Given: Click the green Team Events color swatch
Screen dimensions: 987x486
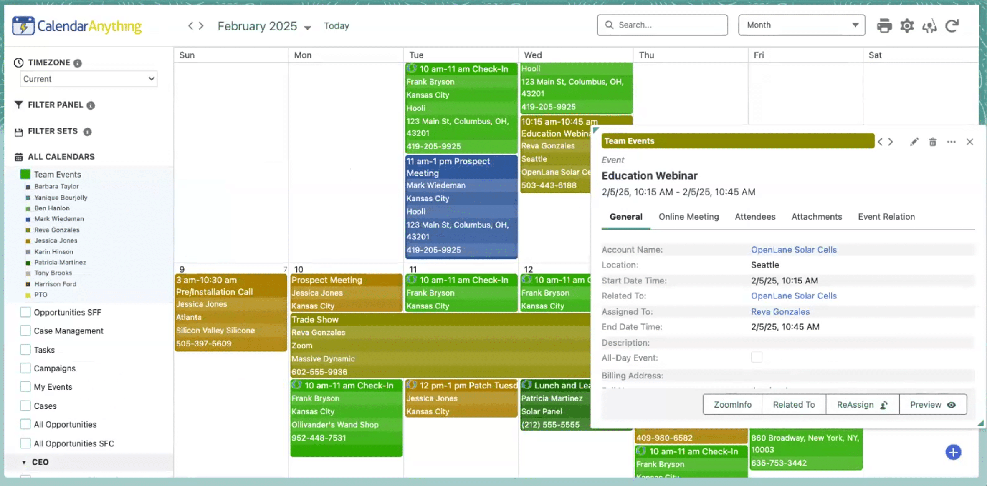Looking at the screenshot, I should click(25, 174).
